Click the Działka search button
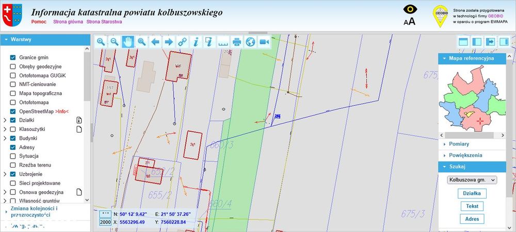 click(x=472, y=193)
